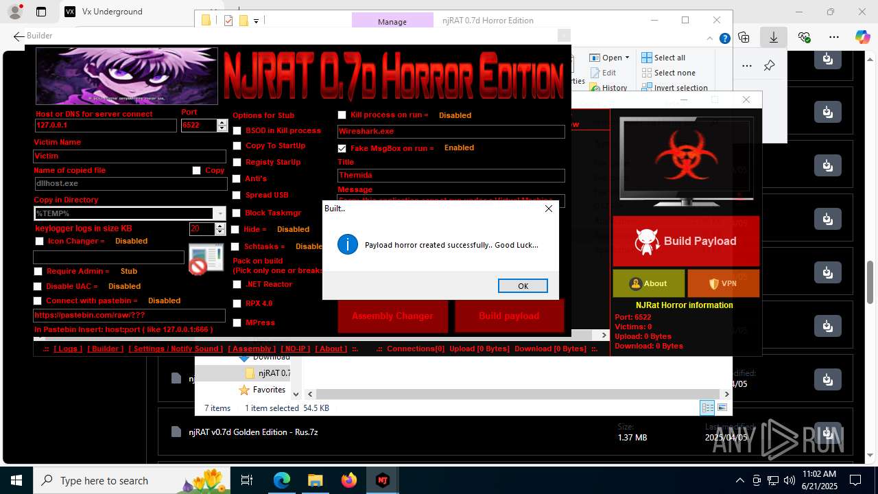Check the Disable UAC option
Screen dimensions: 878x494
[x=38, y=287]
